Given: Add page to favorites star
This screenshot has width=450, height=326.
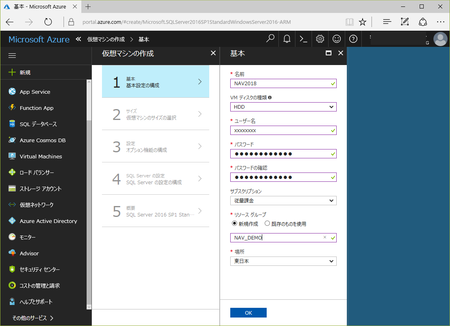Looking at the screenshot, I should 363,22.
